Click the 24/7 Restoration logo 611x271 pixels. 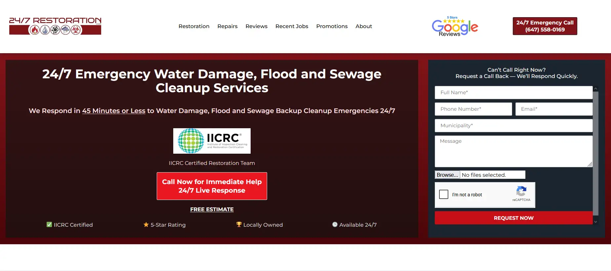55,26
